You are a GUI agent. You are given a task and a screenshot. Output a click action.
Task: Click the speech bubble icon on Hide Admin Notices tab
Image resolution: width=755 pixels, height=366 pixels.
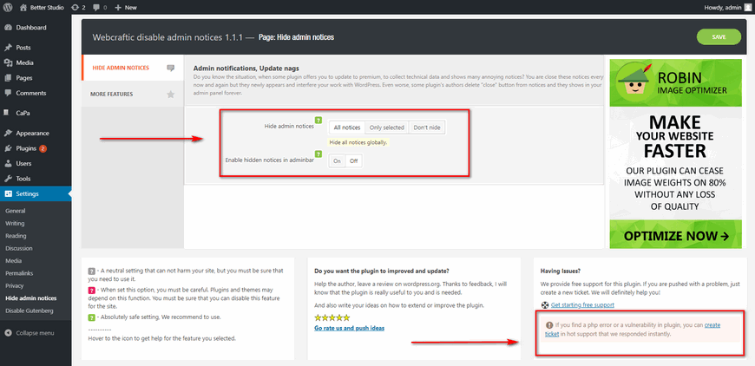(x=170, y=69)
